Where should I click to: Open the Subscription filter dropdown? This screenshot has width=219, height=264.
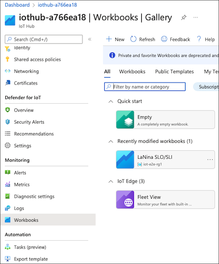coord(206,87)
